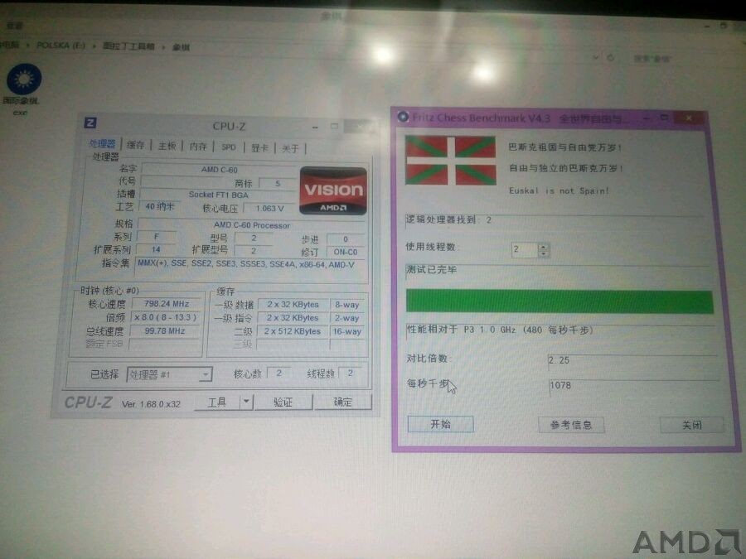Click the 工艺 value 40 纳米
Viewport: 746px width, 559px height.
(x=160, y=207)
